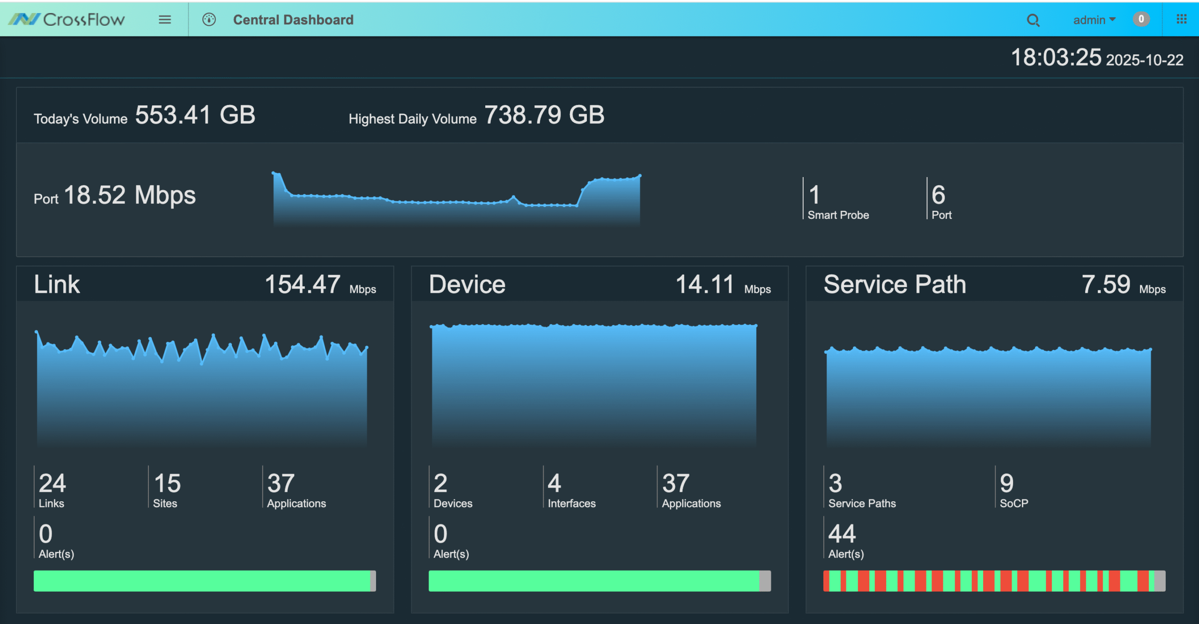Open the search magnifier icon

click(x=1033, y=20)
